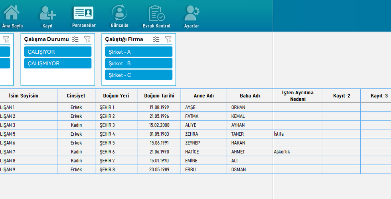Viewport: 391px width, 199px height.
Task: Select the Cinsiyet column header
Action: tap(76, 96)
